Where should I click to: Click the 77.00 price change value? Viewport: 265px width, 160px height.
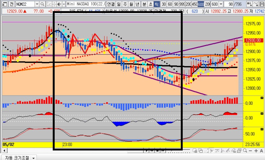[x=39, y=11]
